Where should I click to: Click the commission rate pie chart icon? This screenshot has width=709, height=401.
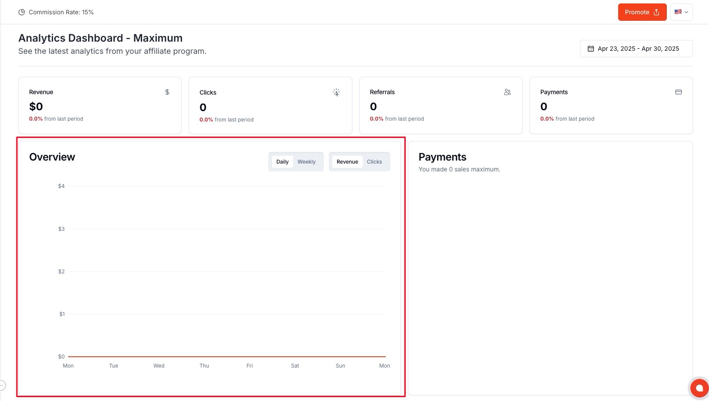pos(22,12)
